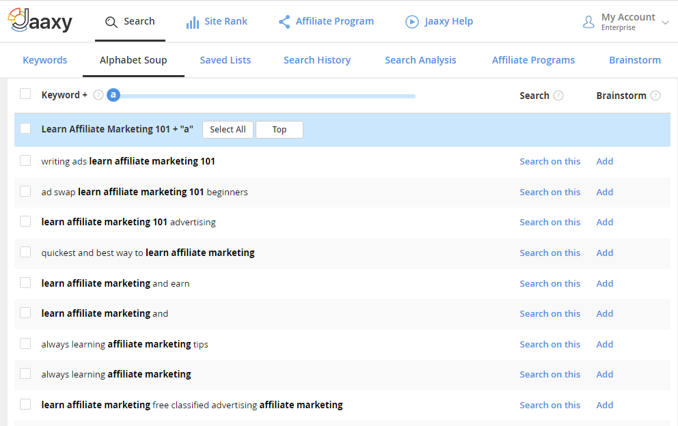678x426 pixels.
Task: Toggle the header select-all checkbox
Action: (x=25, y=94)
